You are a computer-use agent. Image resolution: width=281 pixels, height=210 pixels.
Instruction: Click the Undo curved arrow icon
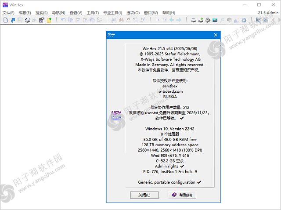tap(63, 20)
